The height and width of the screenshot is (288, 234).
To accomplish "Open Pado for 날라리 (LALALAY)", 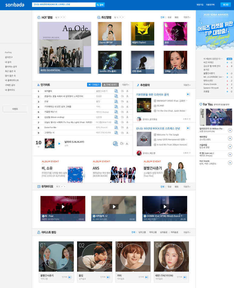I will tap(115, 144).
